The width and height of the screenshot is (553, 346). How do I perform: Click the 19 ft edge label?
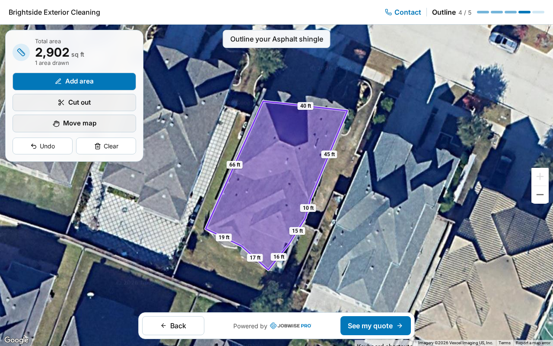click(224, 237)
